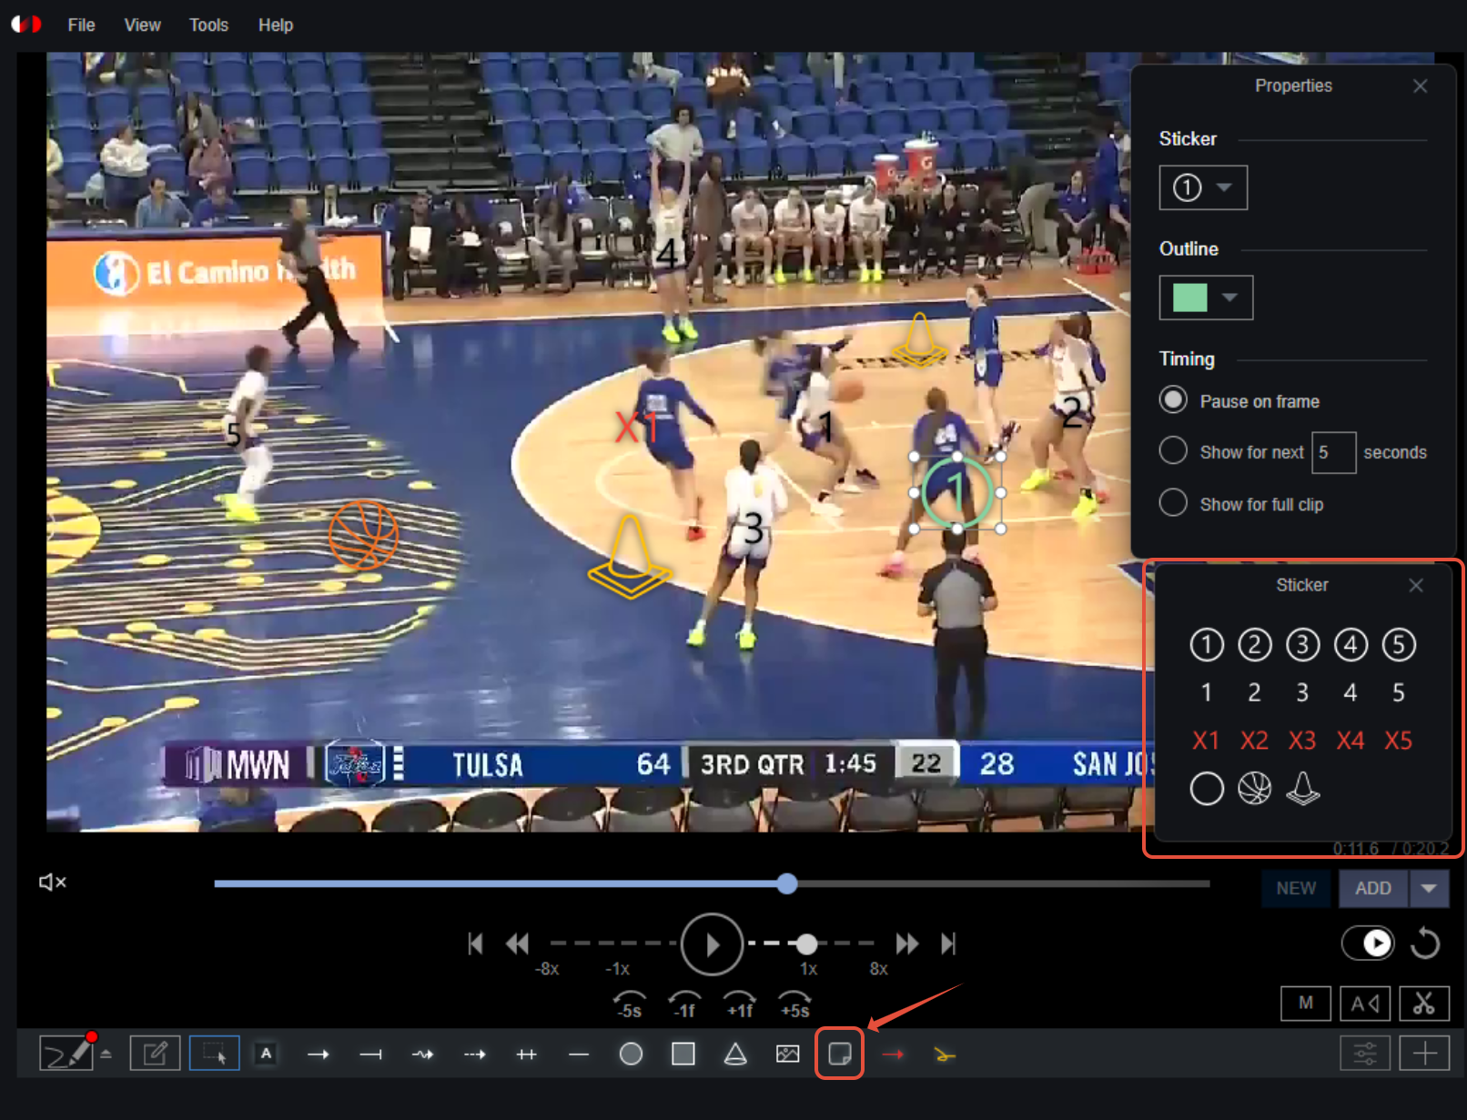Open the Sticker type dropdown

[x=1202, y=187]
